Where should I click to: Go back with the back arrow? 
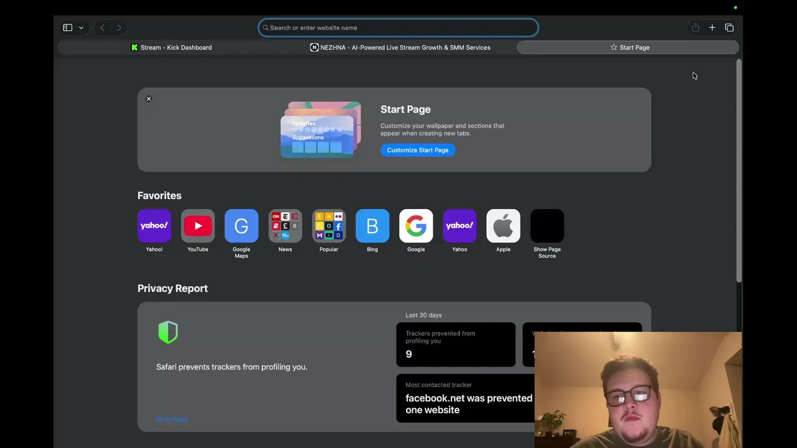(x=102, y=27)
